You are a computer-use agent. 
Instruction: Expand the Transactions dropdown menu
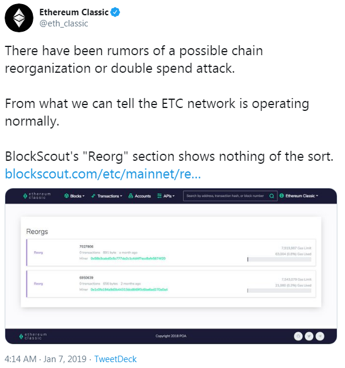pos(107,196)
